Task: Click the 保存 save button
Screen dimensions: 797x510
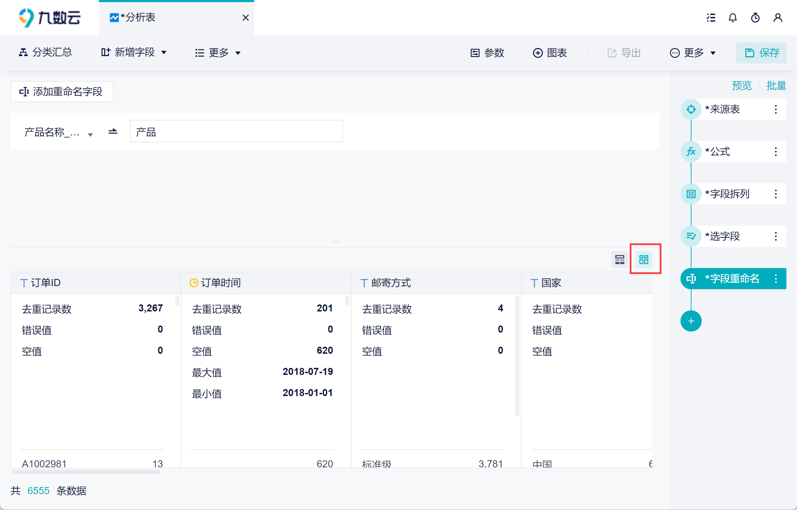Action: (x=761, y=53)
